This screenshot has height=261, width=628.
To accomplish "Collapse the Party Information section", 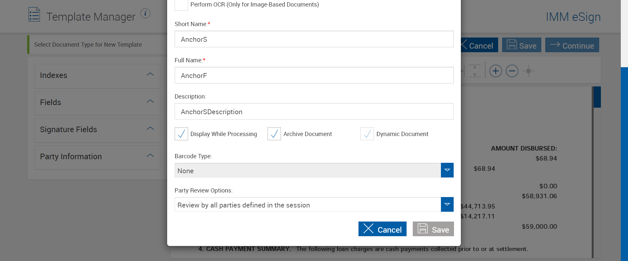I will 150,156.
